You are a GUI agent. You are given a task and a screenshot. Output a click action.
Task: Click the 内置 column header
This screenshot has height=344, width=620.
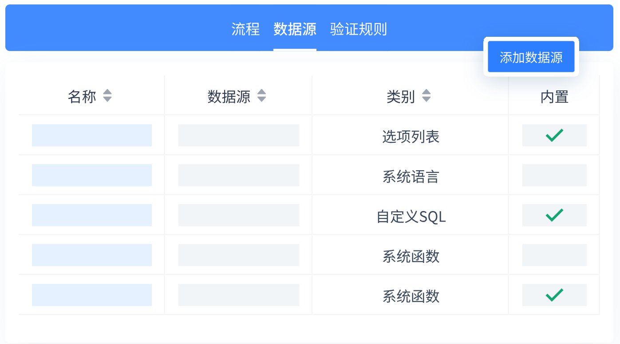coord(554,97)
